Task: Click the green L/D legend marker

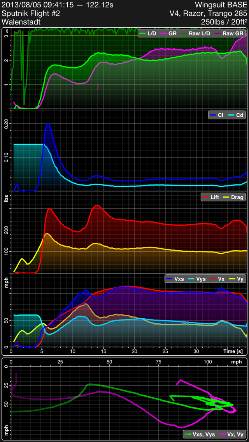Action: 142,34
